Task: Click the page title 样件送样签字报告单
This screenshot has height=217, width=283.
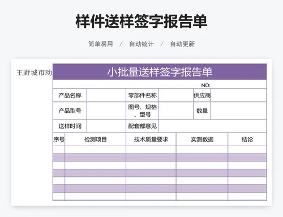Action: 141,21
